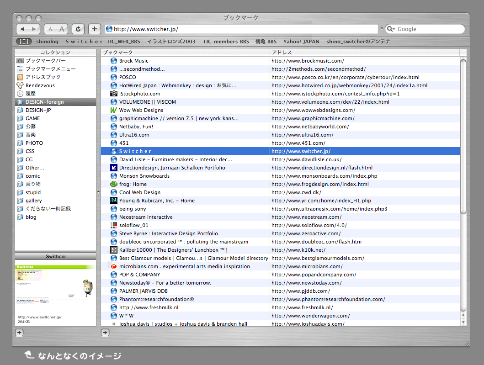The width and height of the screenshot is (484, 365).
Task: Click the comic folder icon
Action: 21,176
